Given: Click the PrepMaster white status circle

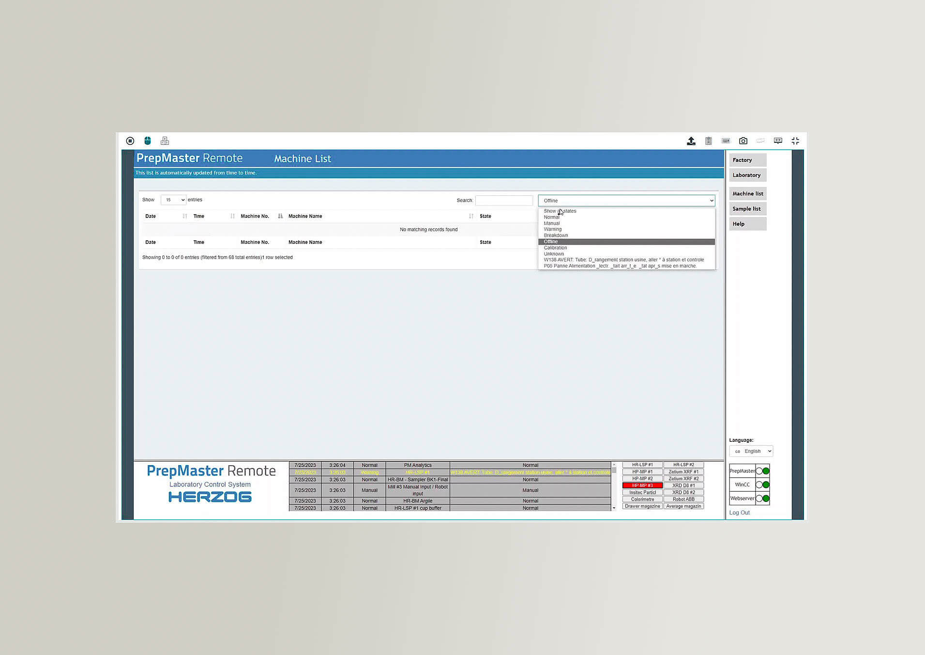Looking at the screenshot, I should 759,471.
